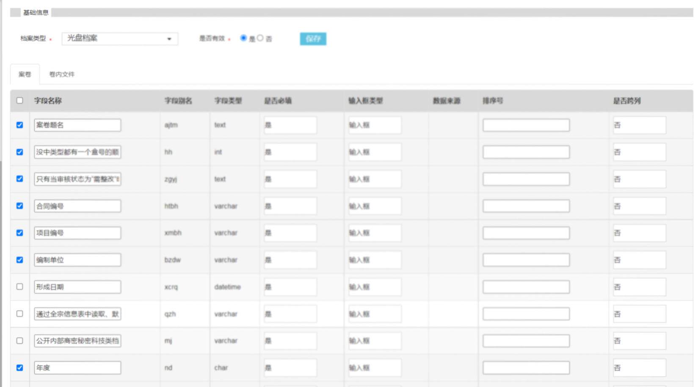Select the 案卷 tab

(x=25, y=74)
